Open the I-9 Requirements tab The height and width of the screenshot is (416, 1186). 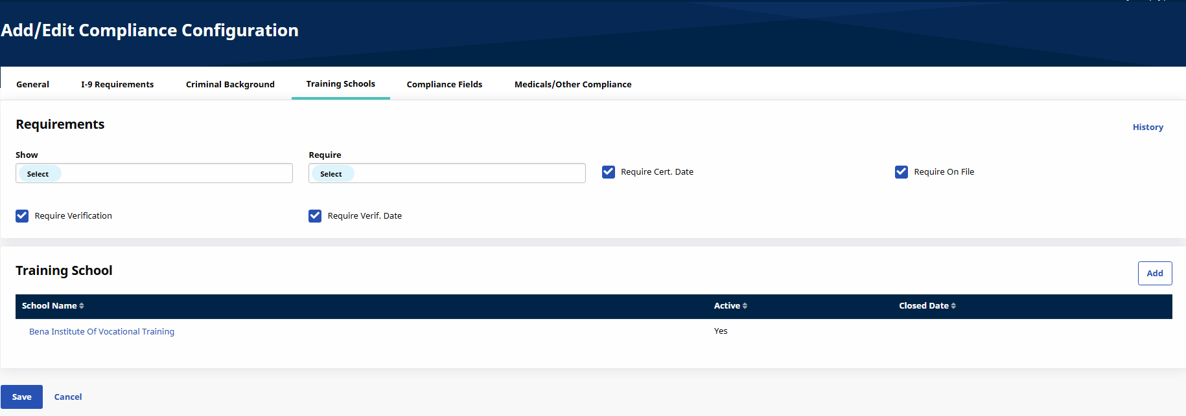click(x=117, y=85)
